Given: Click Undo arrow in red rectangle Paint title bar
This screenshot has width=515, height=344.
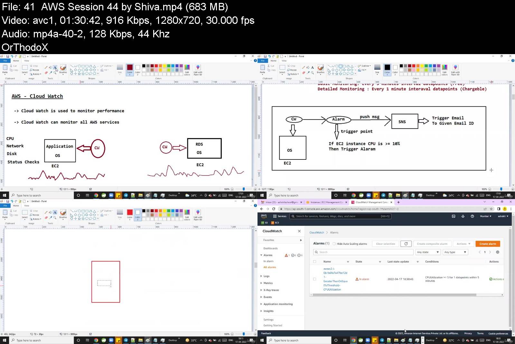Looking at the screenshot, I should 12,201.
